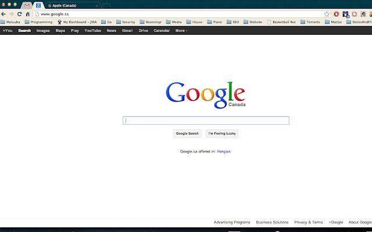Open the Basketball Rec bookmark
Viewport: 372px width, 232px height.
281,22
